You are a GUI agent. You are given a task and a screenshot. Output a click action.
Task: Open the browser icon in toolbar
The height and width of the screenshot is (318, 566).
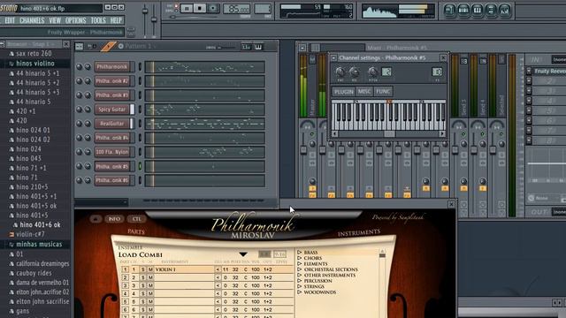tap(491, 10)
